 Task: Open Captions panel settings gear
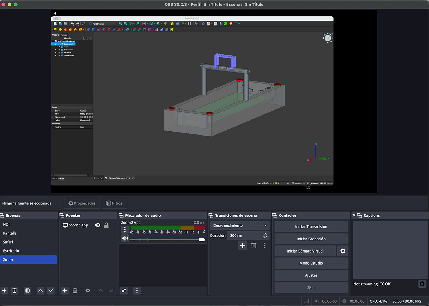(422, 284)
